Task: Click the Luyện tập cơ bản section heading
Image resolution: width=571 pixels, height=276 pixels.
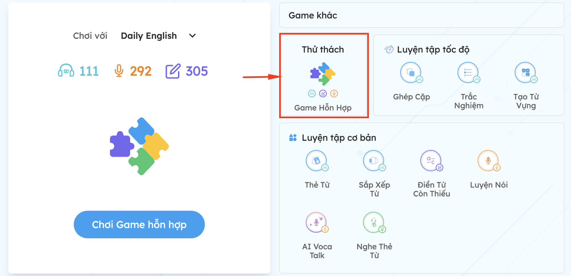Action: pyautogui.click(x=339, y=138)
